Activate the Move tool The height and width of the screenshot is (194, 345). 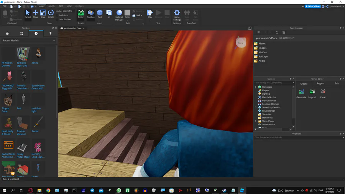point(35,14)
